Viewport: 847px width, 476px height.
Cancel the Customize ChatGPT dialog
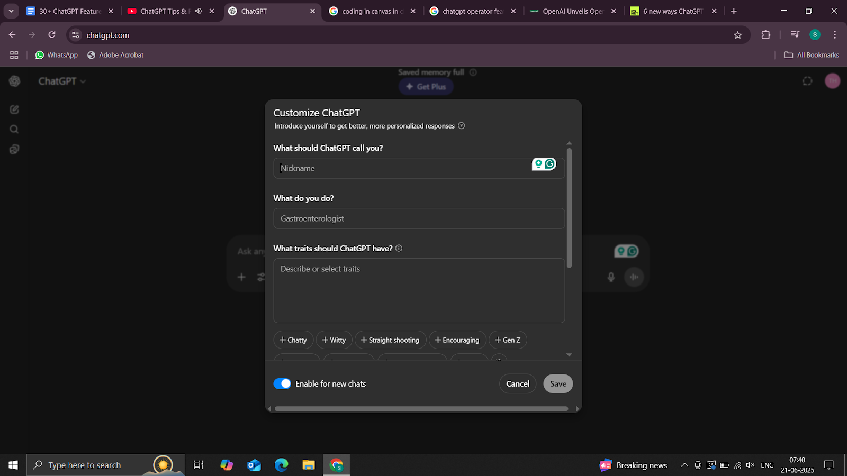pyautogui.click(x=517, y=383)
